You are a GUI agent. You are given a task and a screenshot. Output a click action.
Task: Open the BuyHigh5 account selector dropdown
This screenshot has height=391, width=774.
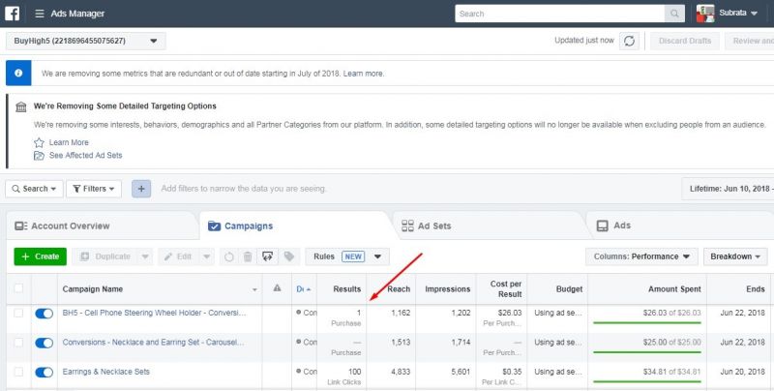click(x=86, y=41)
